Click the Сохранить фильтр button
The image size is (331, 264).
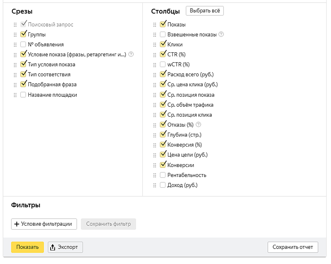[x=108, y=224]
